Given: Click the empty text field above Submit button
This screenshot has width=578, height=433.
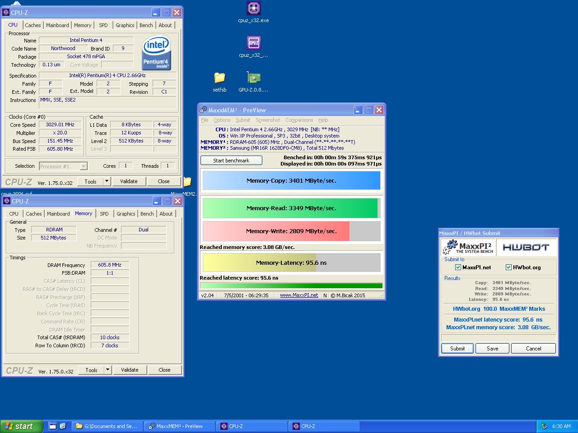Looking at the screenshot, I should coord(499,338).
